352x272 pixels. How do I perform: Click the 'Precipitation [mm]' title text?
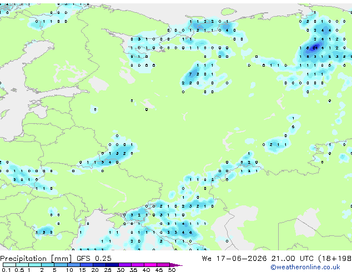point(36,259)
